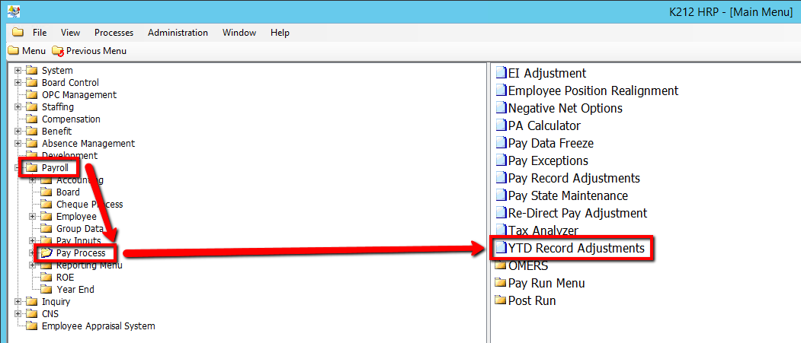Click the EI Adjustment document icon
This screenshot has height=343, width=801.
(x=501, y=73)
